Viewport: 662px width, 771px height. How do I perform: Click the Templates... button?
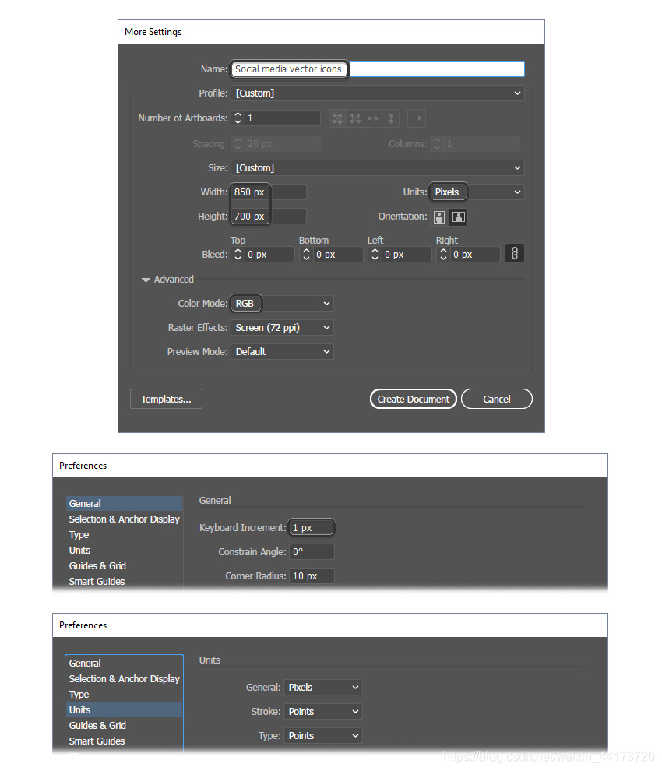(166, 399)
